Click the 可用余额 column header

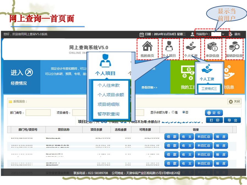coord(145,130)
